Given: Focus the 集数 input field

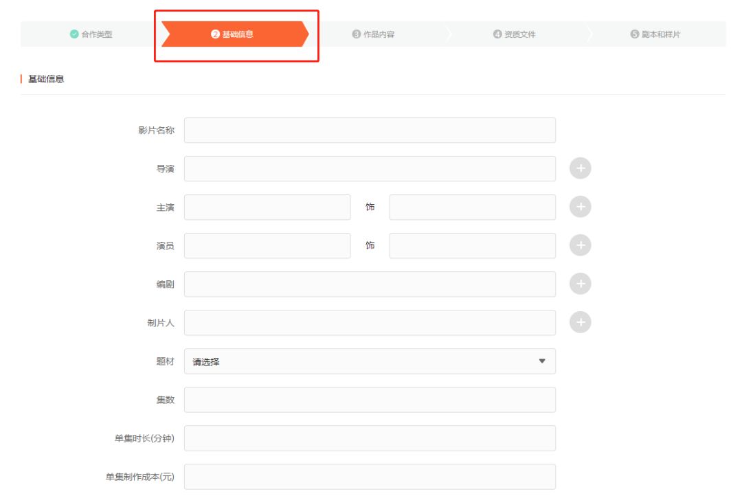Looking at the screenshot, I should pos(369,400).
